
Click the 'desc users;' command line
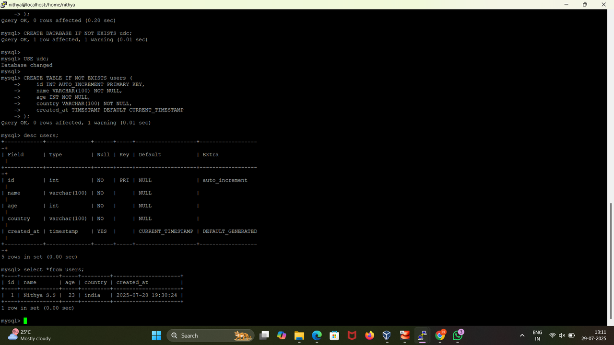[x=41, y=136]
